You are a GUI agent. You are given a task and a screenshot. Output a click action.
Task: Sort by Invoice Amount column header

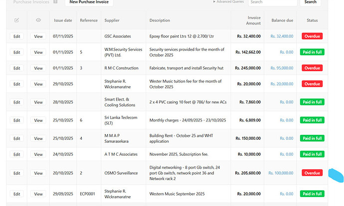[254, 20]
